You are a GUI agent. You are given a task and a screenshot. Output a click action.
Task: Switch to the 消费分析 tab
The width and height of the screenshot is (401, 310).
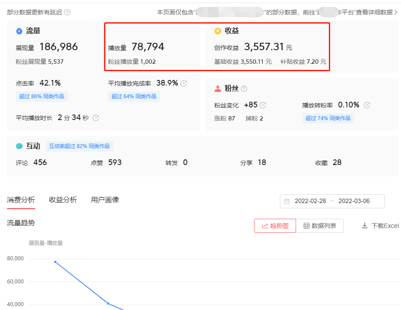click(x=21, y=200)
